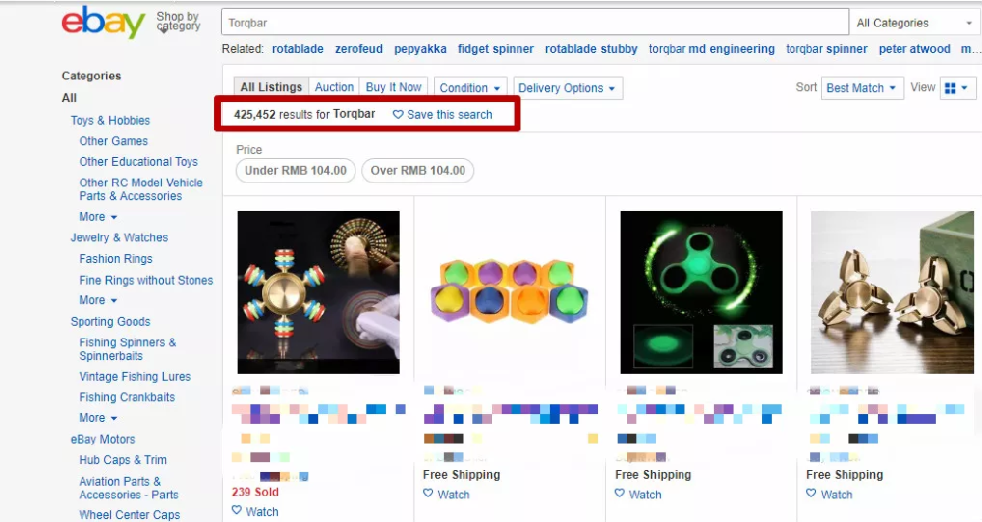This screenshot has width=982, height=522.
Task: Expand the Delivery Options dropdown
Action: pyautogui.click(x=567, y=88)
